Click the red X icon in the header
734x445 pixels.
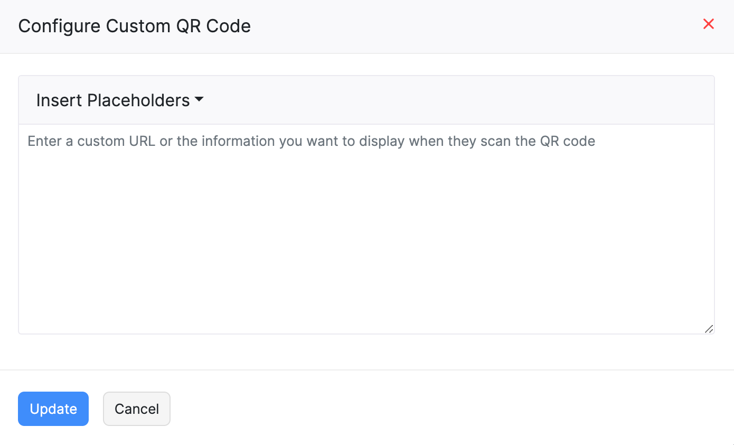(x=708, y=24)
